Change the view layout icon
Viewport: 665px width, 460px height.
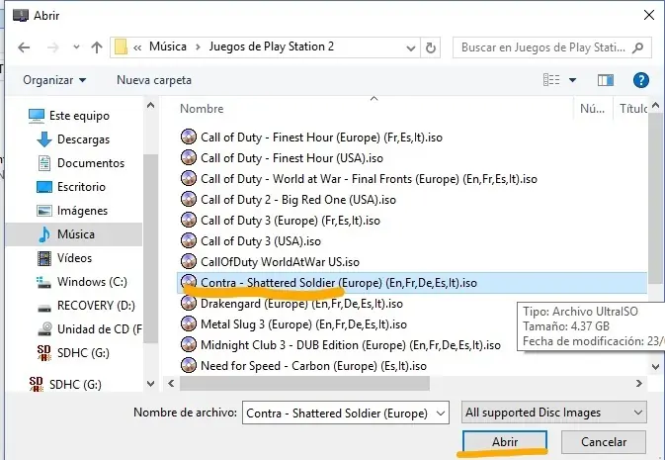click(551, 80)
